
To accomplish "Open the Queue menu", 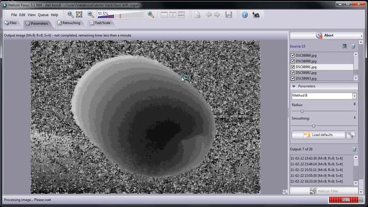I will (x=43, y=15).
